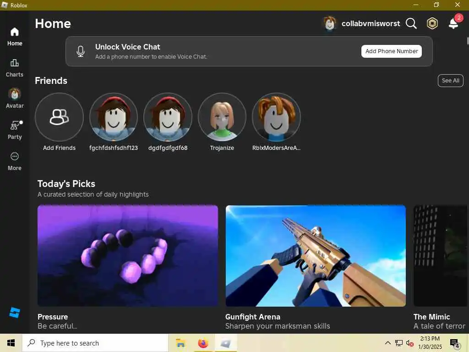Open the Pressure game thumbnail
The width and height of the screenshot is (469, 352).
[128, 256]
